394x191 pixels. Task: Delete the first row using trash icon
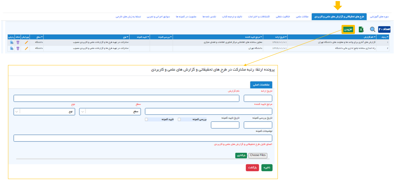coord(18,42)
